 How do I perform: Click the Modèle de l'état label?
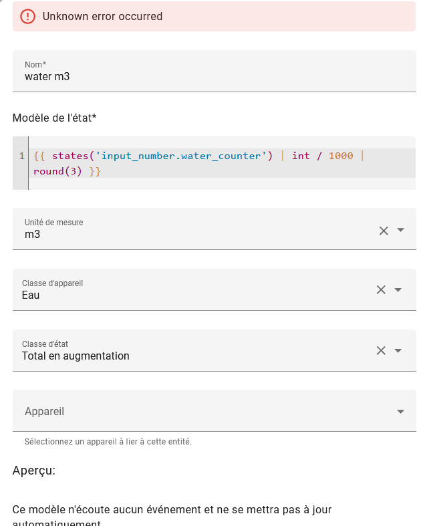pyautogui.click(x=54, y=118)
